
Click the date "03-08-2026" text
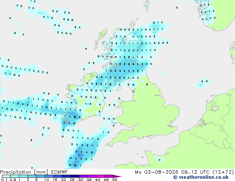(x=161, y=172)
